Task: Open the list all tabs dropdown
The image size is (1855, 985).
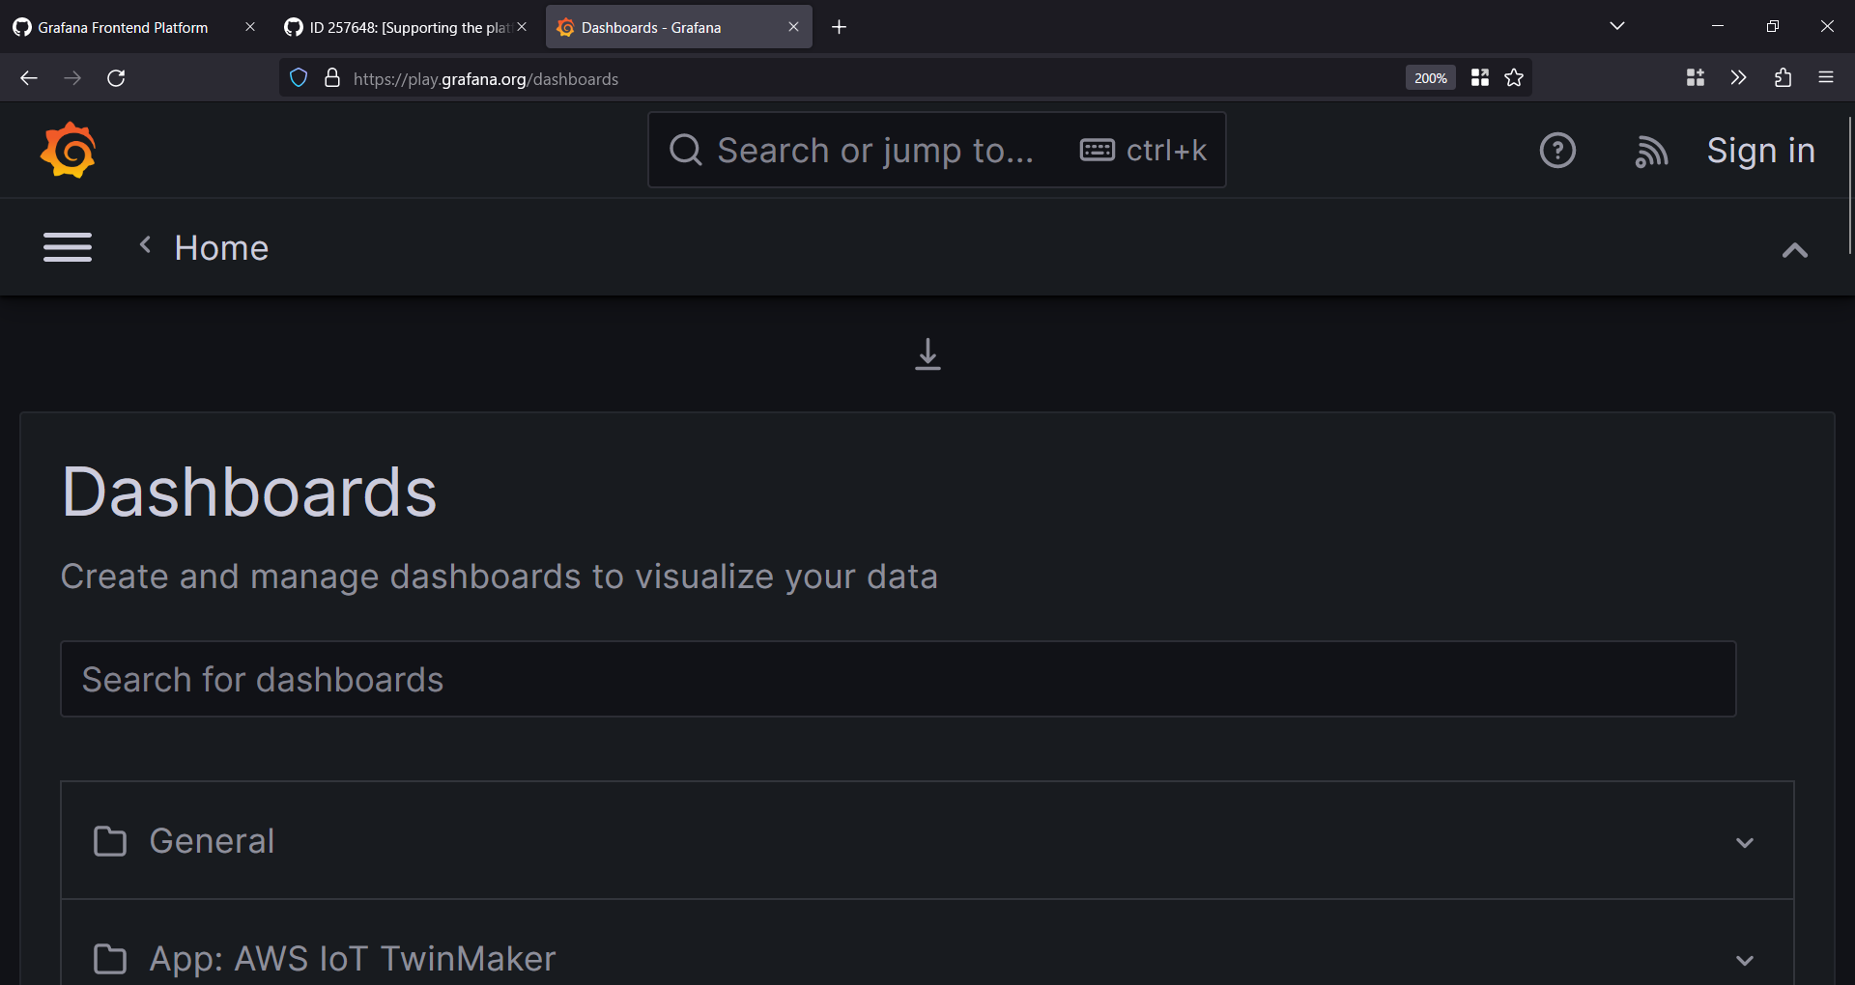Action: pyautogui.click(x=1617, y=26)
